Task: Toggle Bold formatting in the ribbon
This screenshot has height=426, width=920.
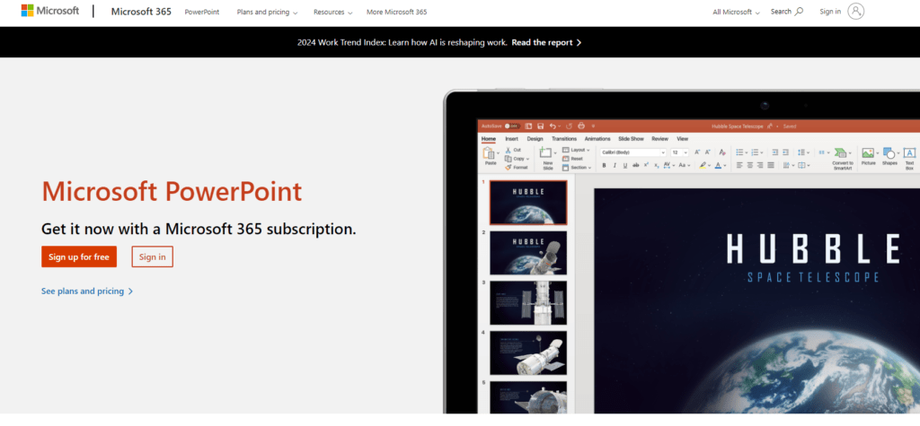Action: 605,165
